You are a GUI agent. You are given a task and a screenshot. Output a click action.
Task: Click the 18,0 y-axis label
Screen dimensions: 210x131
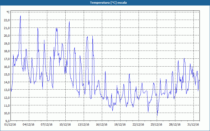[x=7, y=51]
